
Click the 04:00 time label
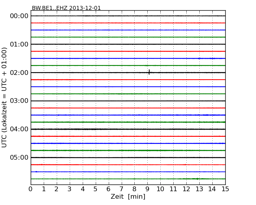19,129
